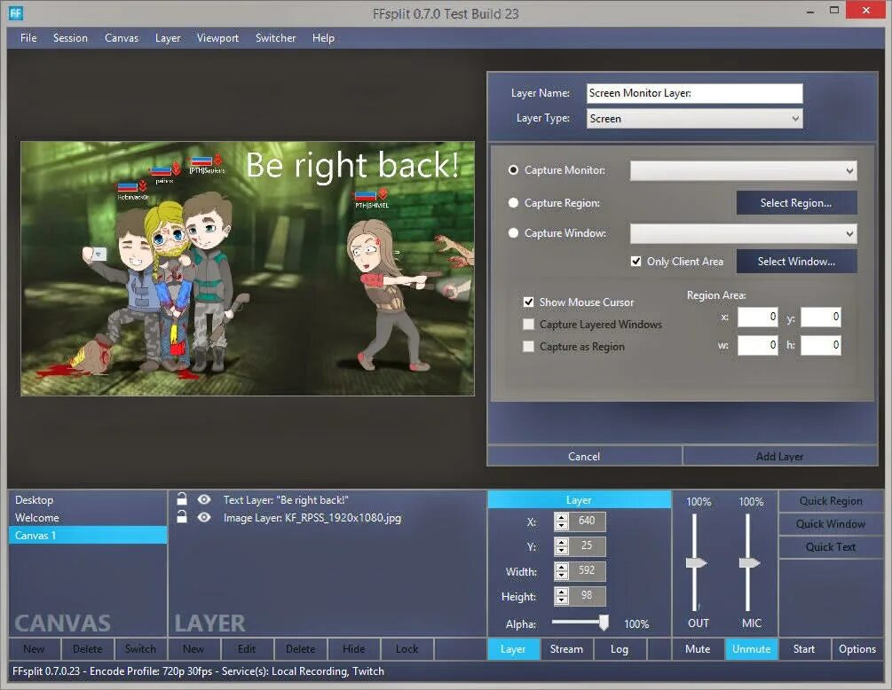Open the Canvas menu
Viewport: 892px width, 690px height.
click(122, 38)
